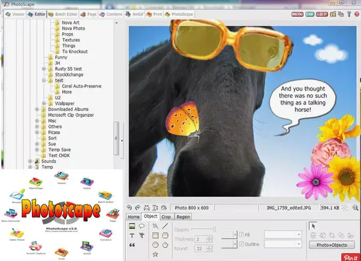Open the Combine tab
This screenshot has height=261, width=361.
pos(111,14)
